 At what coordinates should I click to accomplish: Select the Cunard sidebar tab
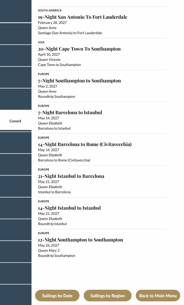[x=15, y=121]
